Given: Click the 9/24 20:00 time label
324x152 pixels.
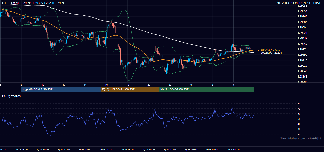Looking at the screenshot, I should (x=149, y=149).
